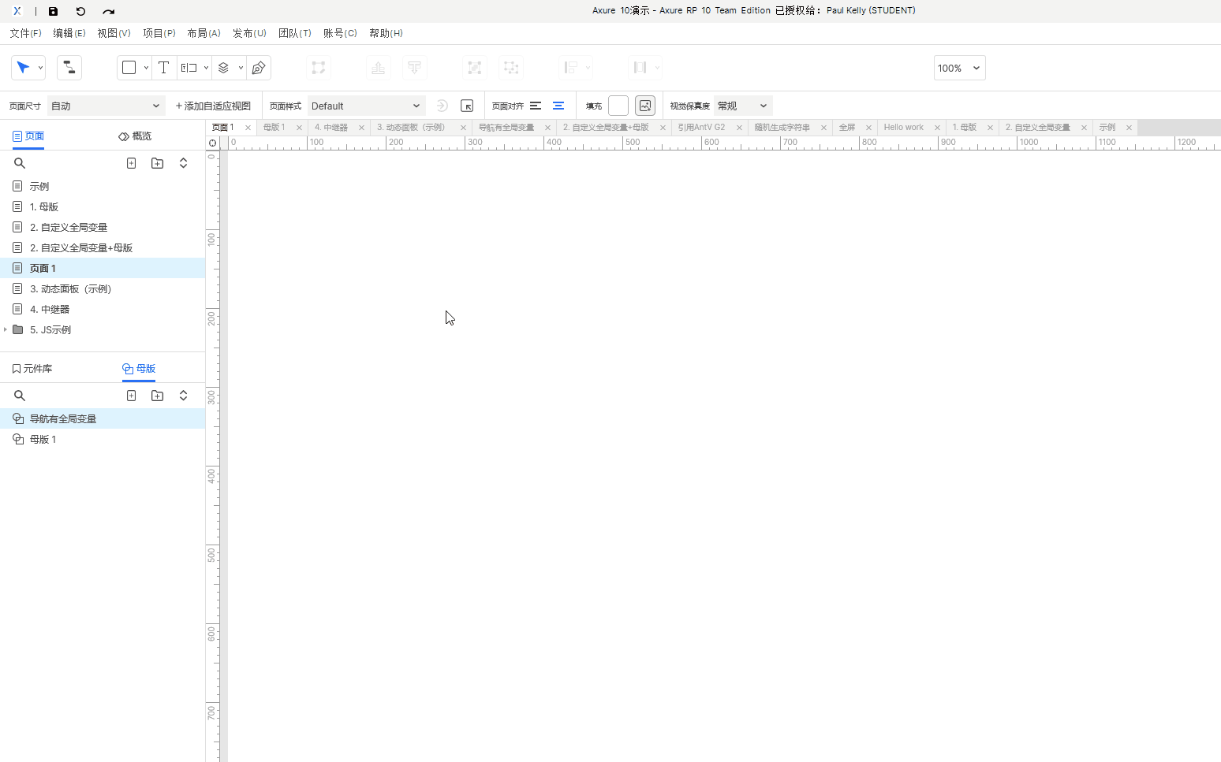Click the page fill color swatch
Screen dimensions: 1221x762
(x=618, y=106)
